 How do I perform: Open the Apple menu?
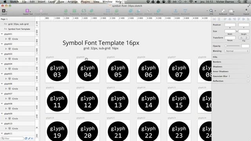tap(5, 2)
